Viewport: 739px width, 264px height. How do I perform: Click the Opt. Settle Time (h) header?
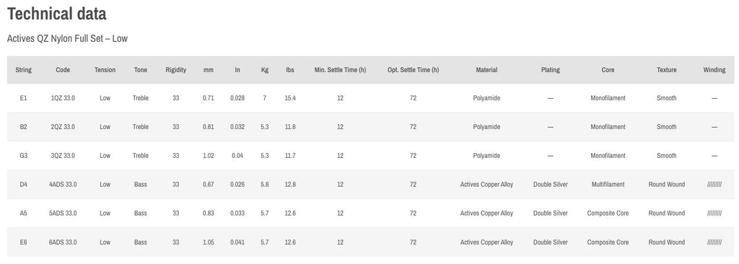(x=413, y=70)
